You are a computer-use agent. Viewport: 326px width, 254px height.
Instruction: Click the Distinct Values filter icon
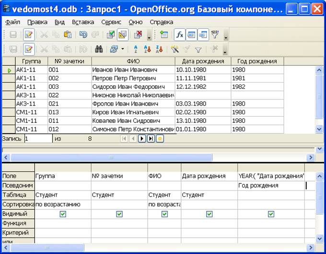tap(215, 35)
